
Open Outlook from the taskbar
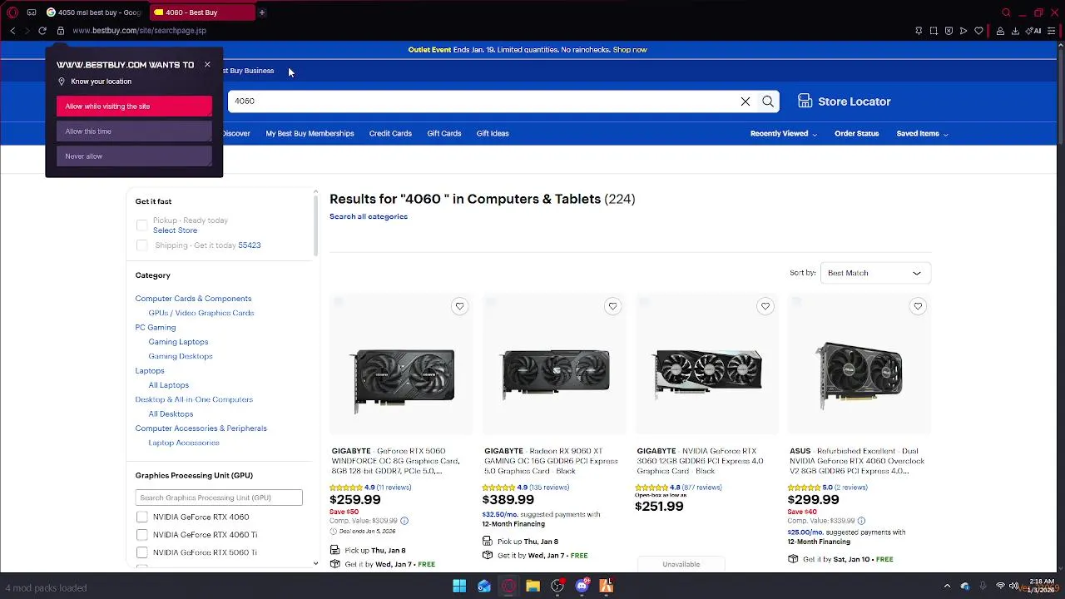(483, 587)
